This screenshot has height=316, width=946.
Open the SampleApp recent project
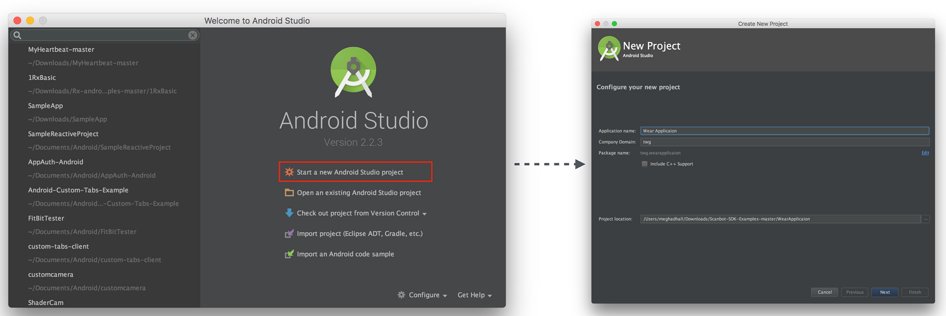tap(45, 106)
